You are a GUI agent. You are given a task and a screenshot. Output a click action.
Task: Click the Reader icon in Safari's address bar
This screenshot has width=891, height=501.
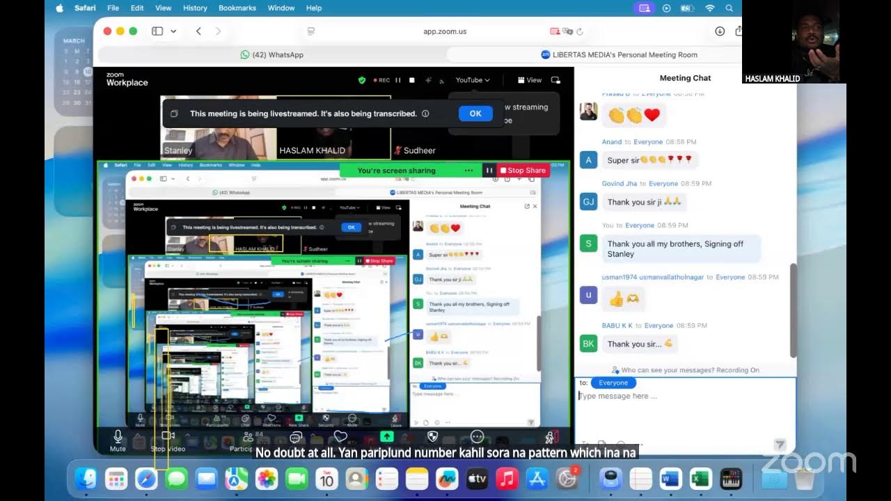pyautogui.click(x=311, y=31)
